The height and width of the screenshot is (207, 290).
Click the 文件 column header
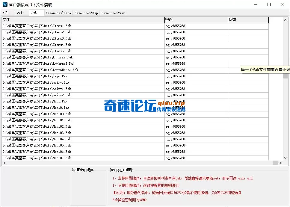click(83, 20)
